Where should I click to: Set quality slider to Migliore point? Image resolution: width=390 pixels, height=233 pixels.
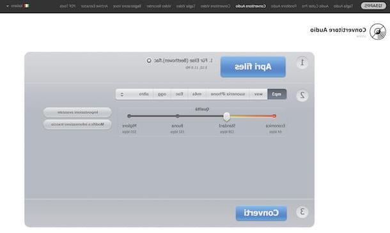(x=129, y=116)
